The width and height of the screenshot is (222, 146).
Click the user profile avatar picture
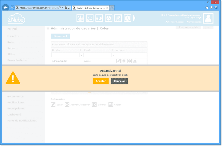pos(208,18)
